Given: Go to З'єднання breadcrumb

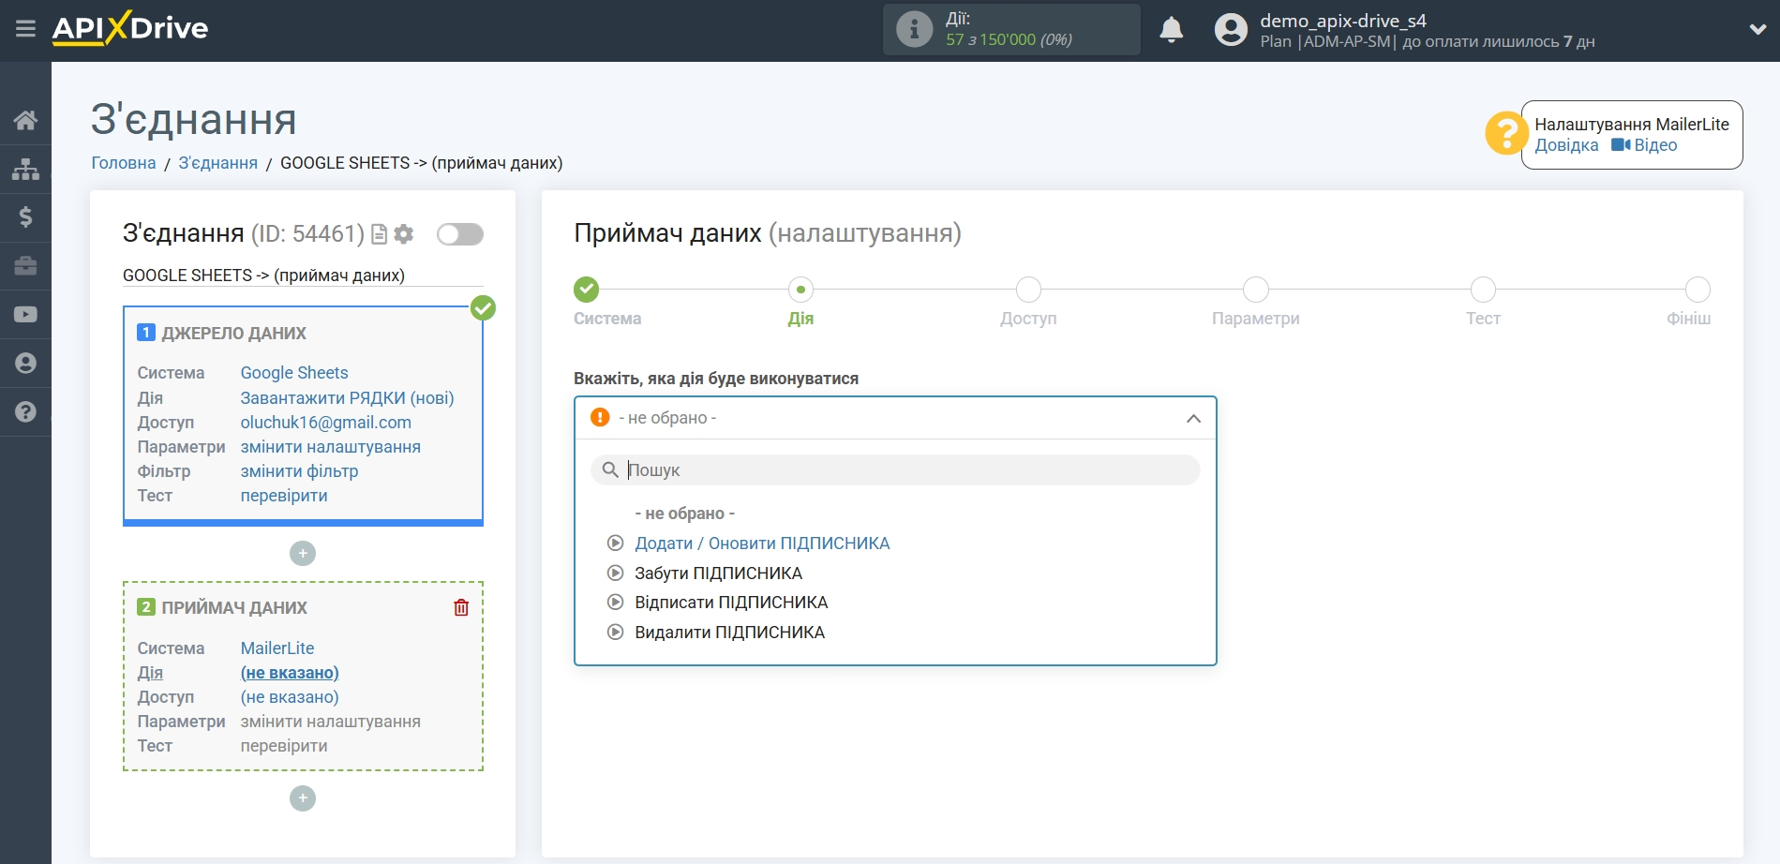Looking at the screenshot, I should (x=218, y=163).
